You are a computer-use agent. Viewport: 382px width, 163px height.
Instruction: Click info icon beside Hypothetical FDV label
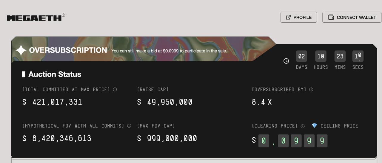tap(129, 126)
